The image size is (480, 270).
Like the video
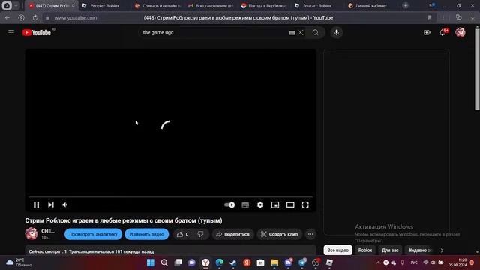tap(183, 234)
